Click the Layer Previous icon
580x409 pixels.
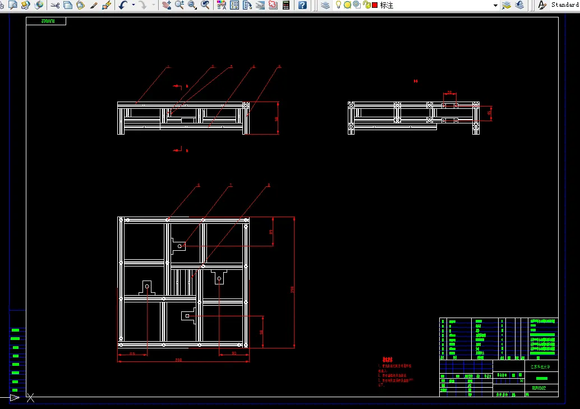519,5
